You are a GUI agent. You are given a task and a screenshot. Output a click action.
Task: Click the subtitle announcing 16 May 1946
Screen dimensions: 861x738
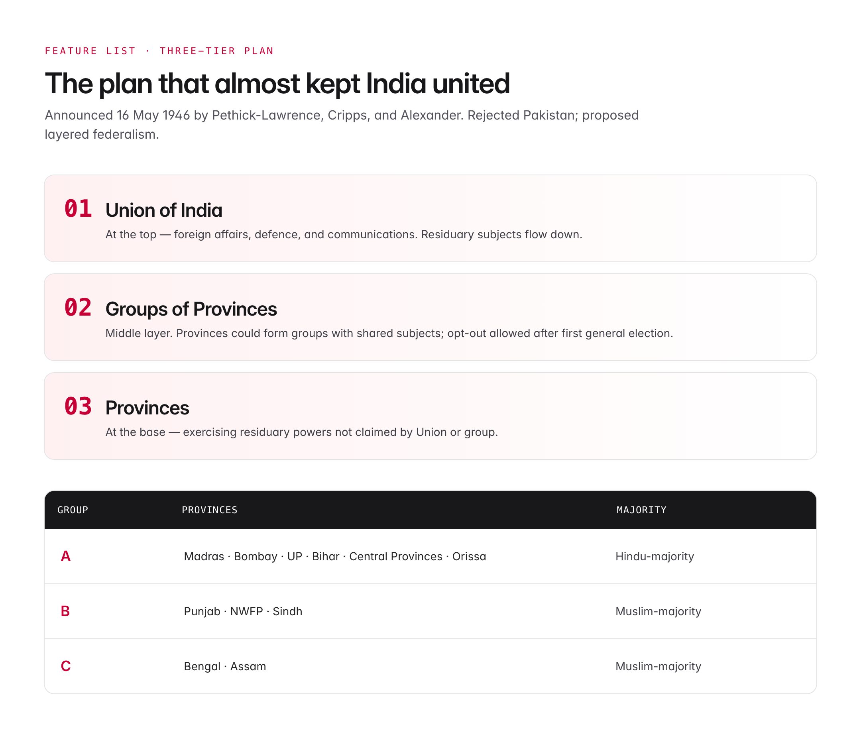tap(342, 125)
